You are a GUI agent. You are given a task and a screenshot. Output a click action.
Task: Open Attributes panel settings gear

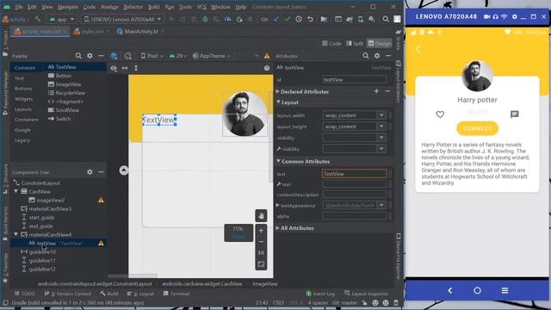(377, 56)
